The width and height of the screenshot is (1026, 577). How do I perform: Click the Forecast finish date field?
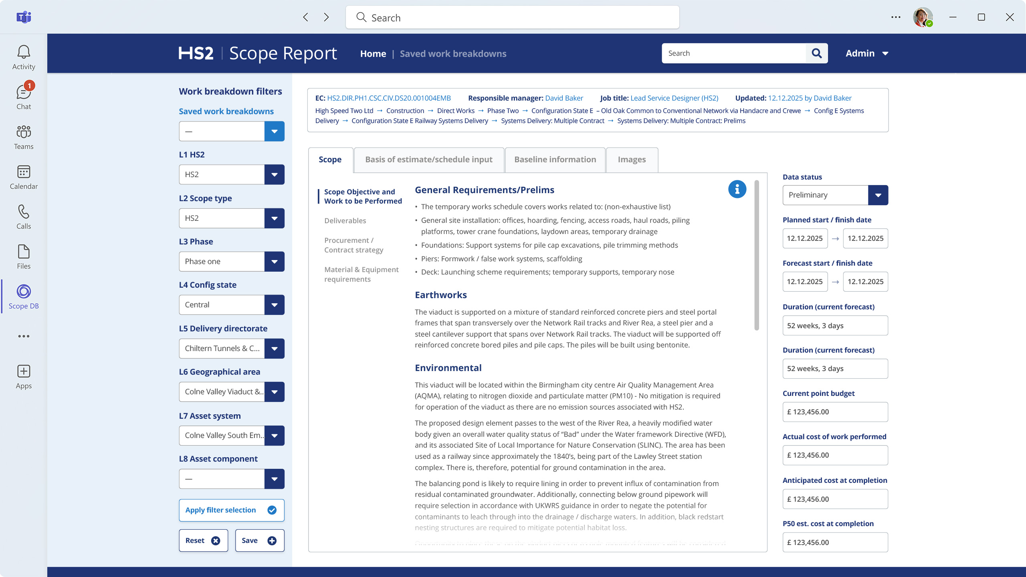pyautogui.click(x=866, y=282)
